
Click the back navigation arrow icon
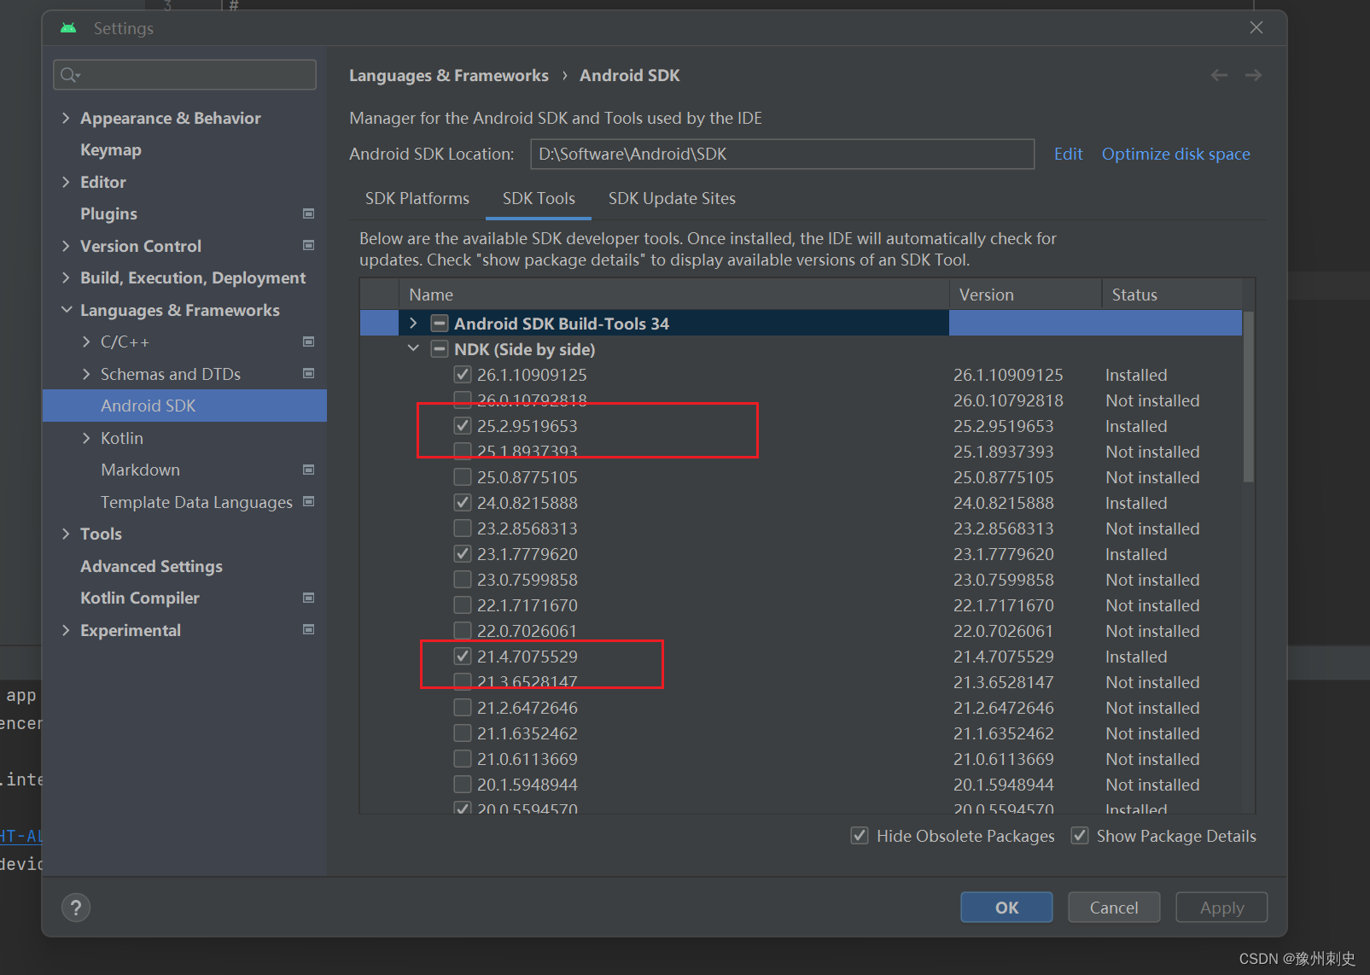pos(1219,75)
